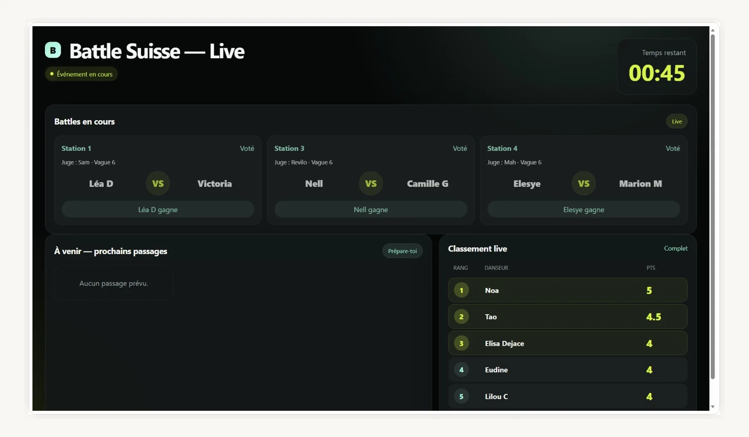Open the 'Complet' ranking link
Viewport: 749px width, 437px height.
(675, 248)
